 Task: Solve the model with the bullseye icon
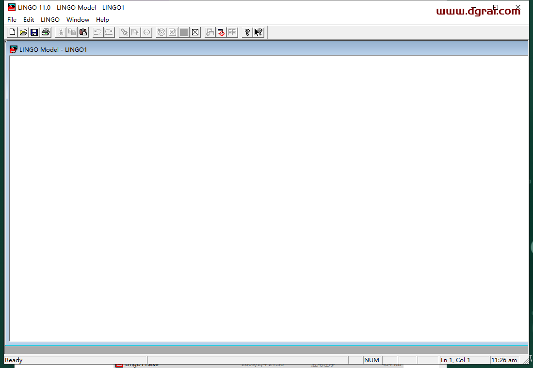162,32
